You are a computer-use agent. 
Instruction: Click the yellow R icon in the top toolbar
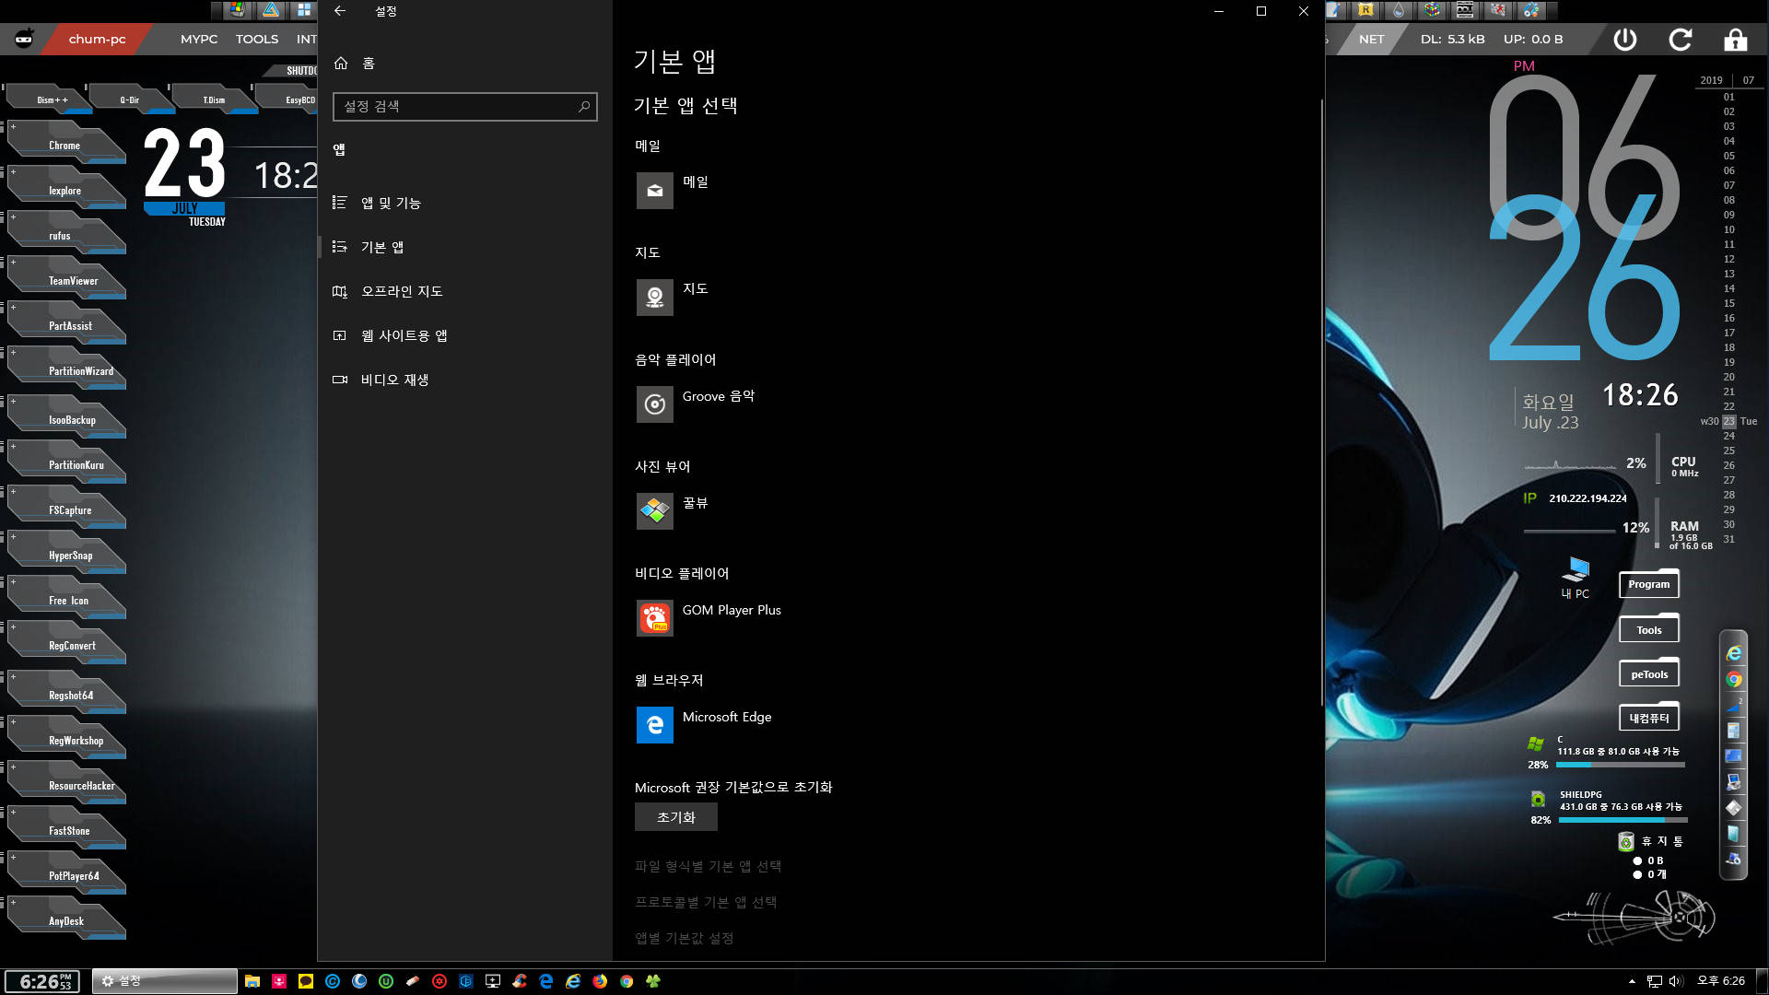pyautogui.click(x=1366, y=10)
